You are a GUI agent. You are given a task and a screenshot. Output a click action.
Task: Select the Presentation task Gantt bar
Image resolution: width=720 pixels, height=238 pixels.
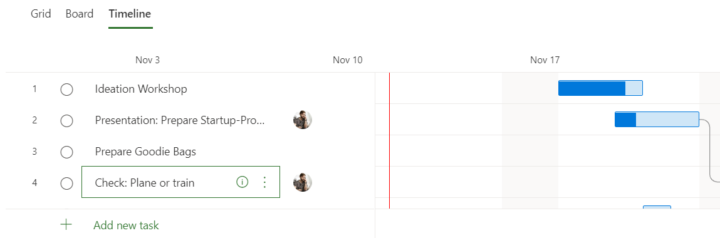(x=657, y=119)
